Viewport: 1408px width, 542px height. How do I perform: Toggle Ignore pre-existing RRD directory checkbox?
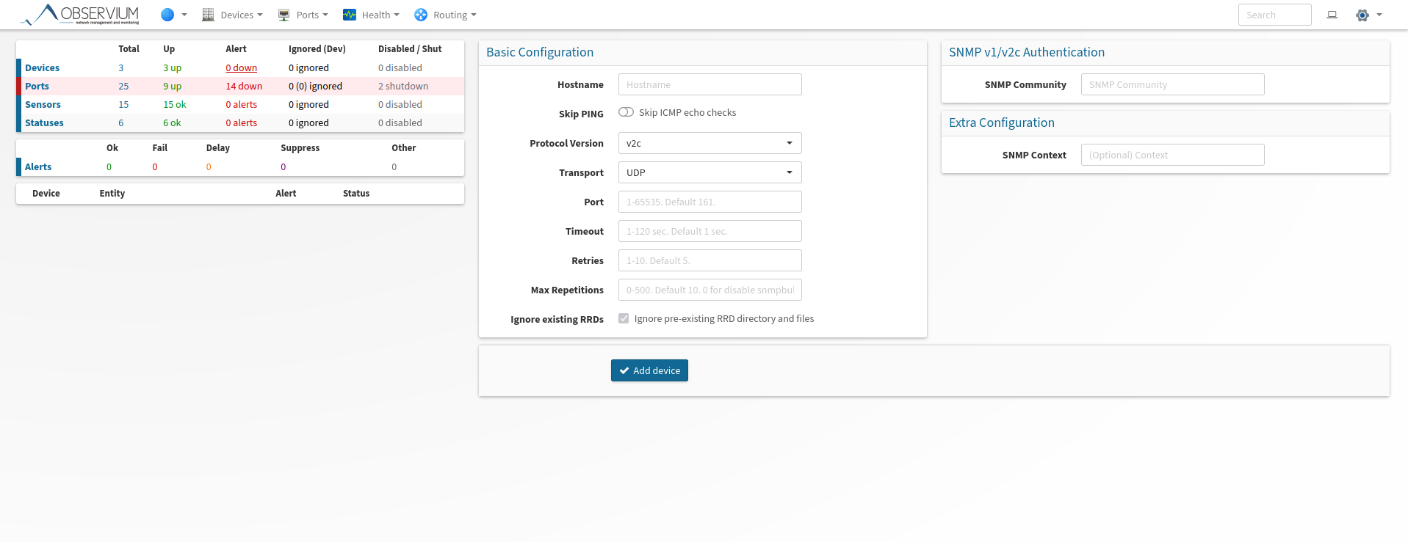pos(624,318)
